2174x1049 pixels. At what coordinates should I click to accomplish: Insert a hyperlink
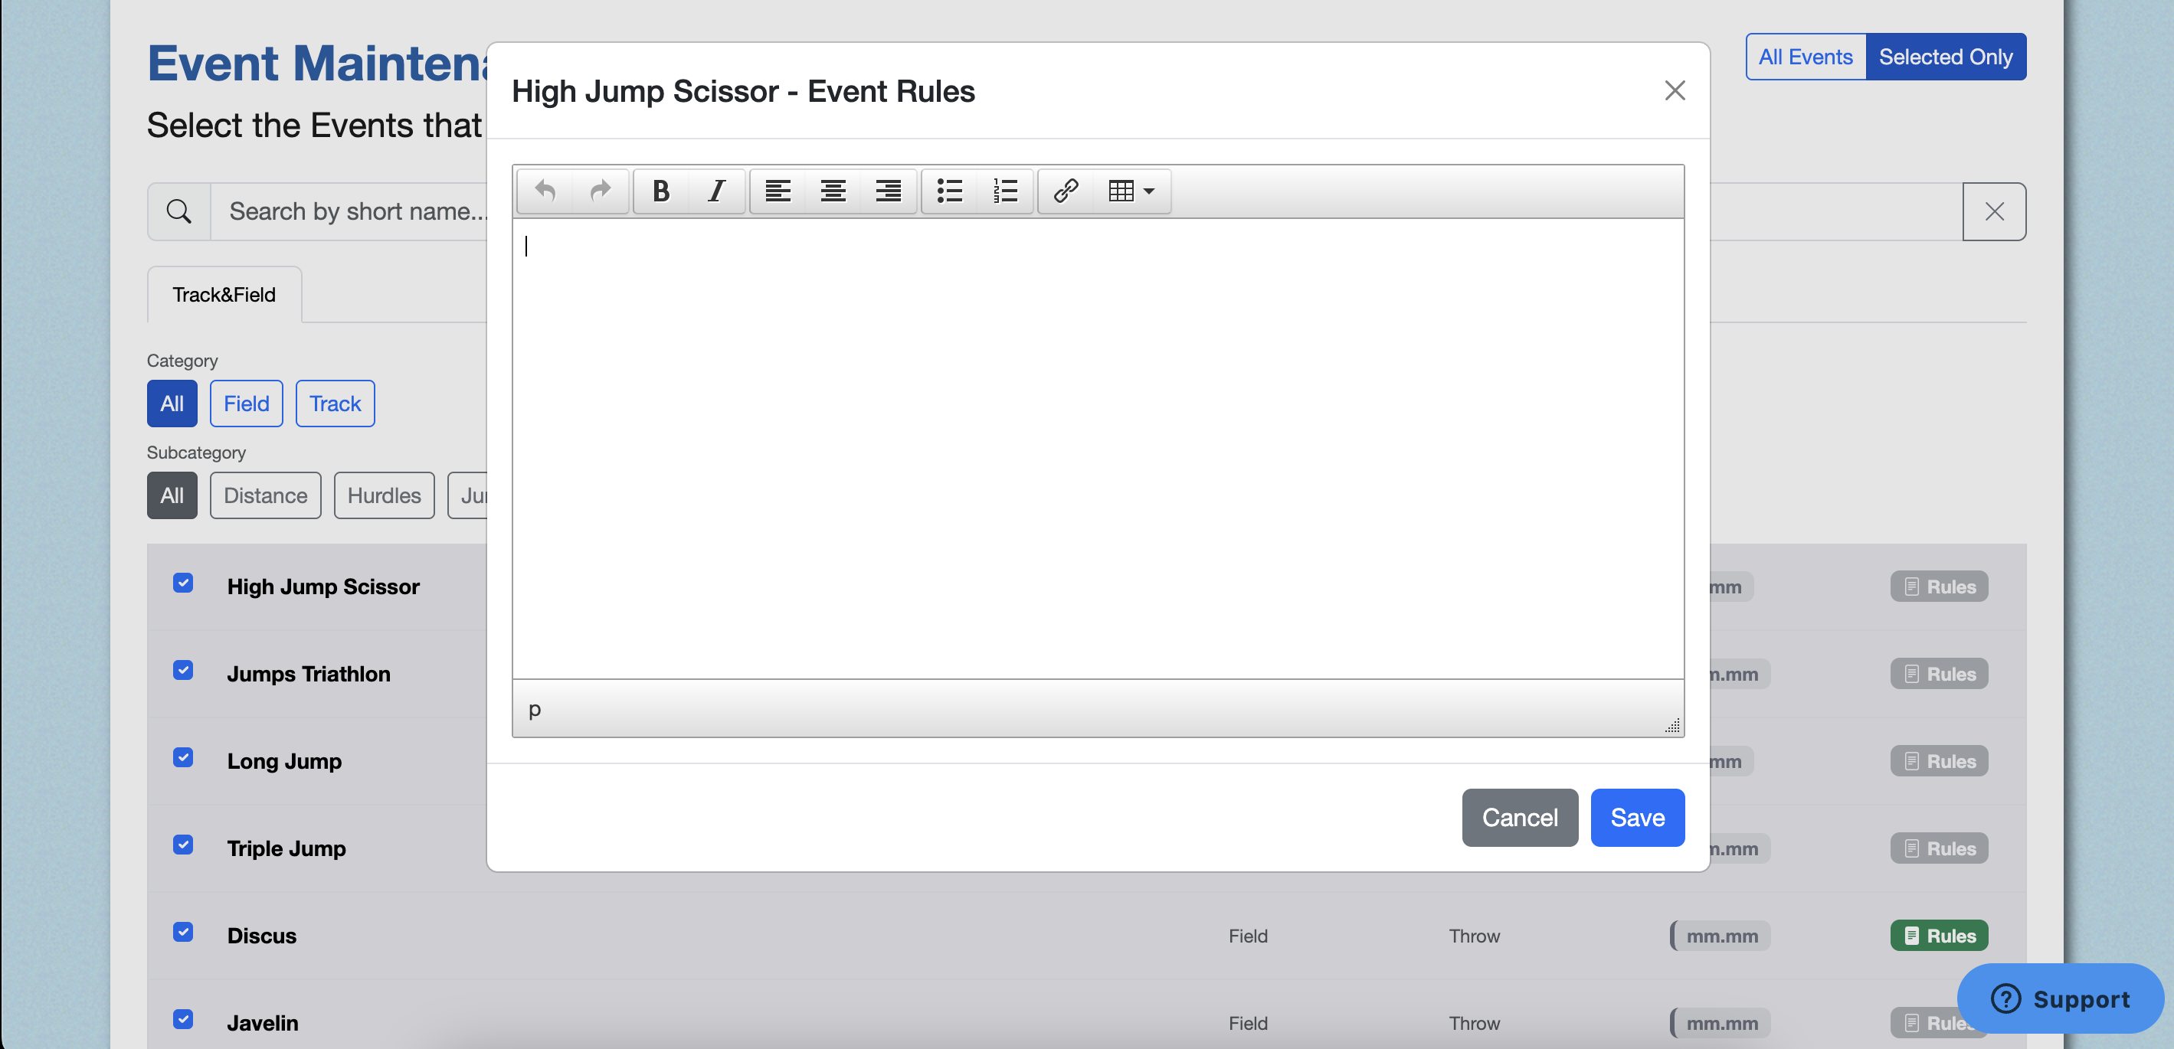click(x=1066, y=191)
